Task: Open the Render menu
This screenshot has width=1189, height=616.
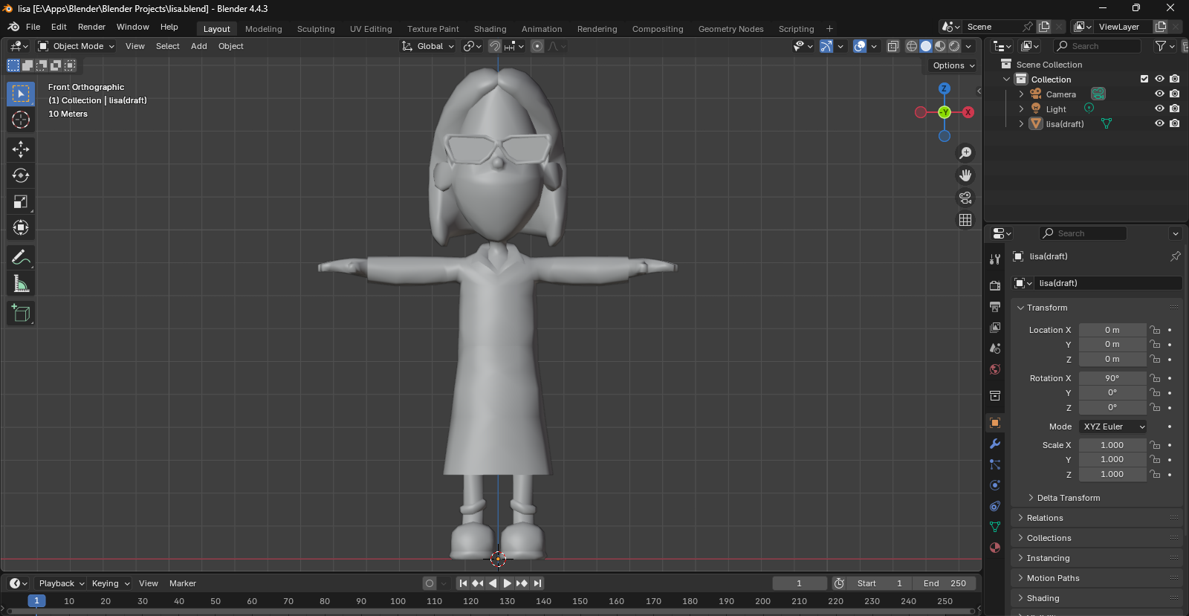Action: point(91,27)
